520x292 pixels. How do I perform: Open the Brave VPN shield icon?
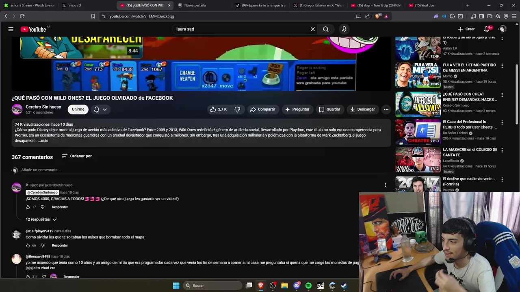506,16
